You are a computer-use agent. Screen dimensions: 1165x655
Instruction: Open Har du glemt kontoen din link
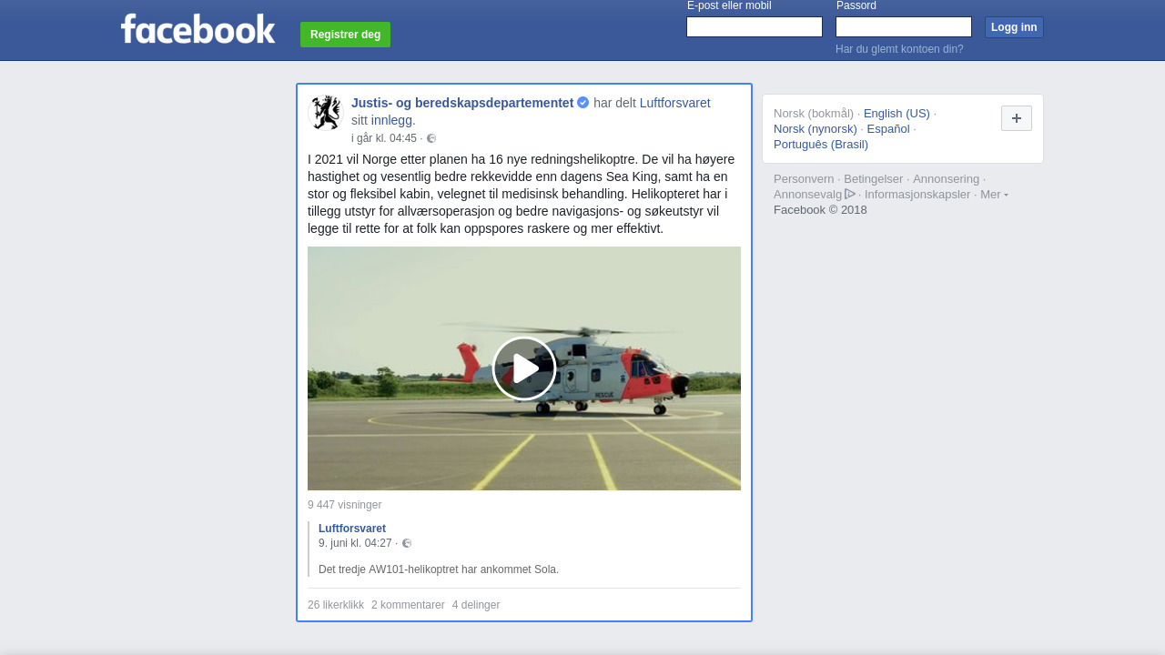pos(899,49)
